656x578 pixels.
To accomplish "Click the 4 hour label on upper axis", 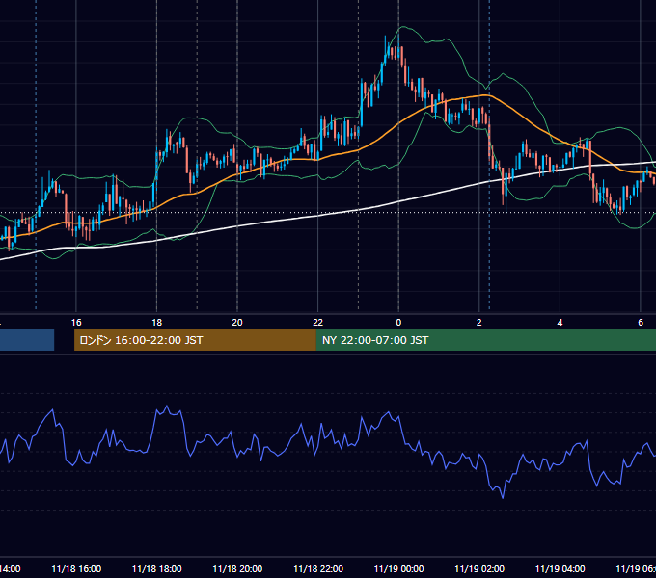I will (560, 323).
